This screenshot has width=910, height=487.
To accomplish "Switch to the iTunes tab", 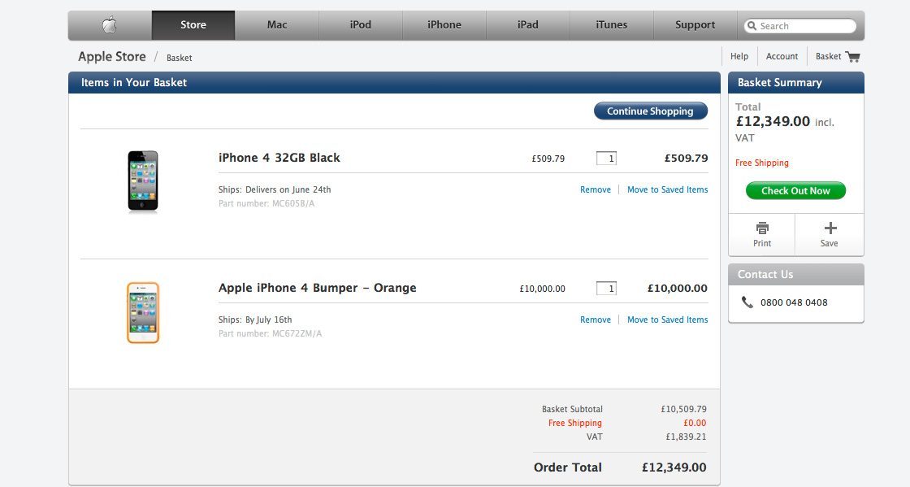I will 611,25.
